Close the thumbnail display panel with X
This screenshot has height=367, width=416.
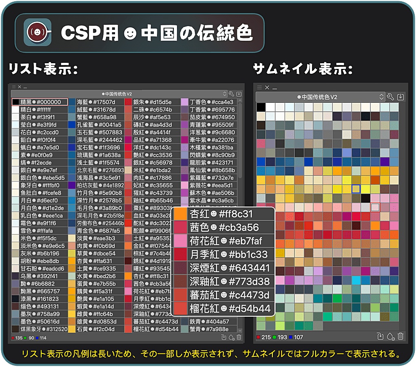coord(267,87)
